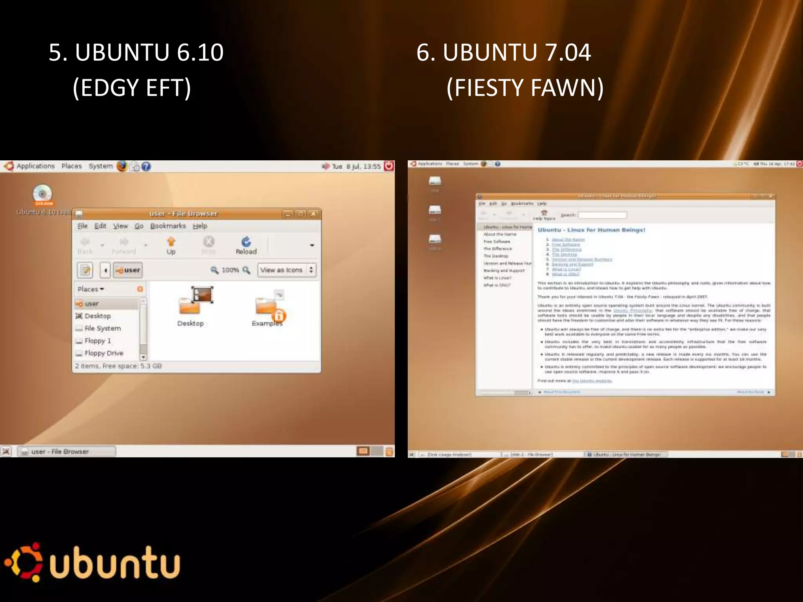The height and width of the screenshot is (602, 803).
Task: Click red power button on 6.10 panel
Action: pyautogui.click(x=389, y=166)
